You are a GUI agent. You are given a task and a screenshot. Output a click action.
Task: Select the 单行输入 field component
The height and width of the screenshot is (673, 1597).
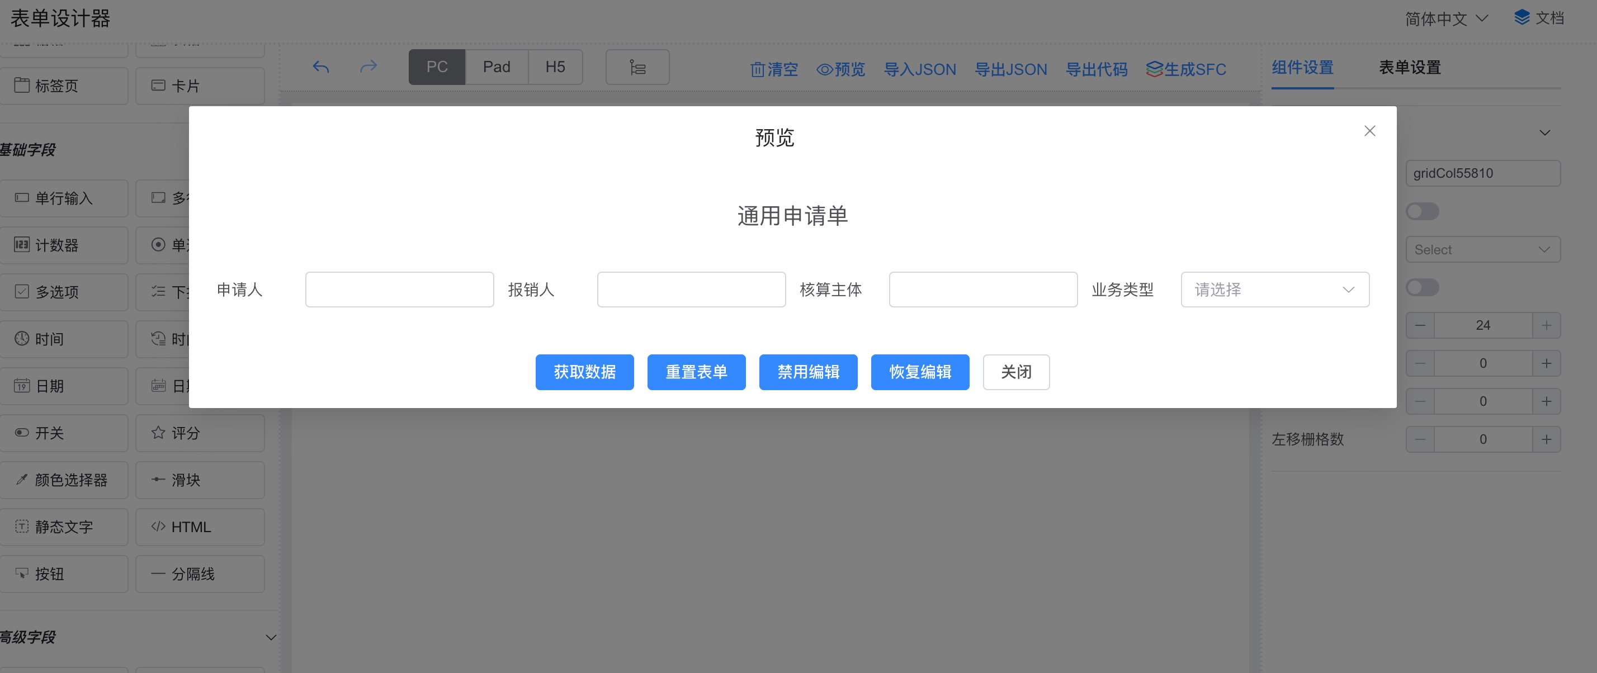pos(64,198)
